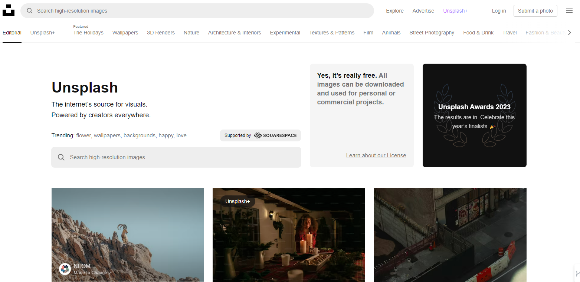Open Learn about our License link
This screenshot has height=282, width=580.
coord(376,155)
